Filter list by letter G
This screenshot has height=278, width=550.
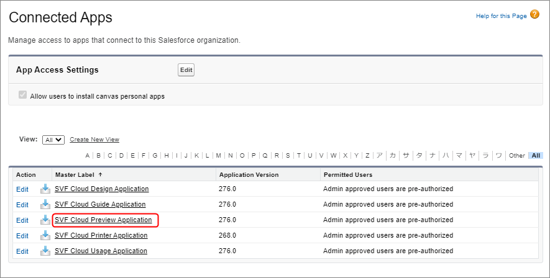tap(155, 156)
